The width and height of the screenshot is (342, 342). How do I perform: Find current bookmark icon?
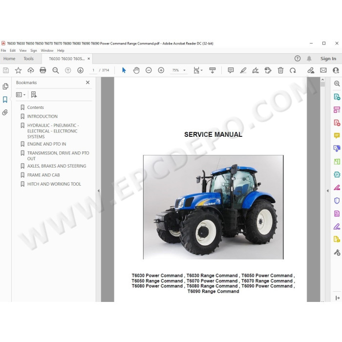(x=34, y=95)
